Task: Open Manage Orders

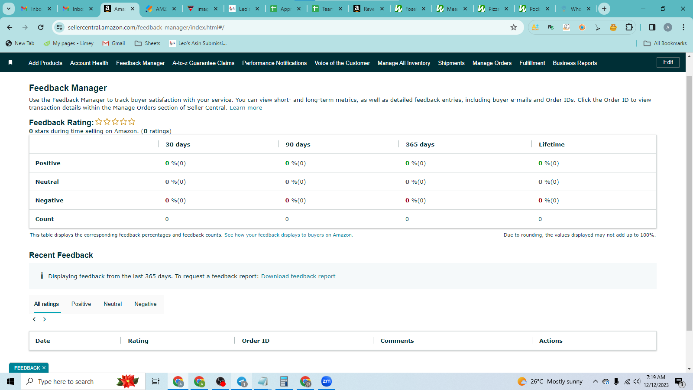Action: pyautogui.click(x=492, y=63)
